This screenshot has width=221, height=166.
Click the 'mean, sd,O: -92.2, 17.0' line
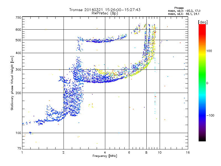click(184, 11)
